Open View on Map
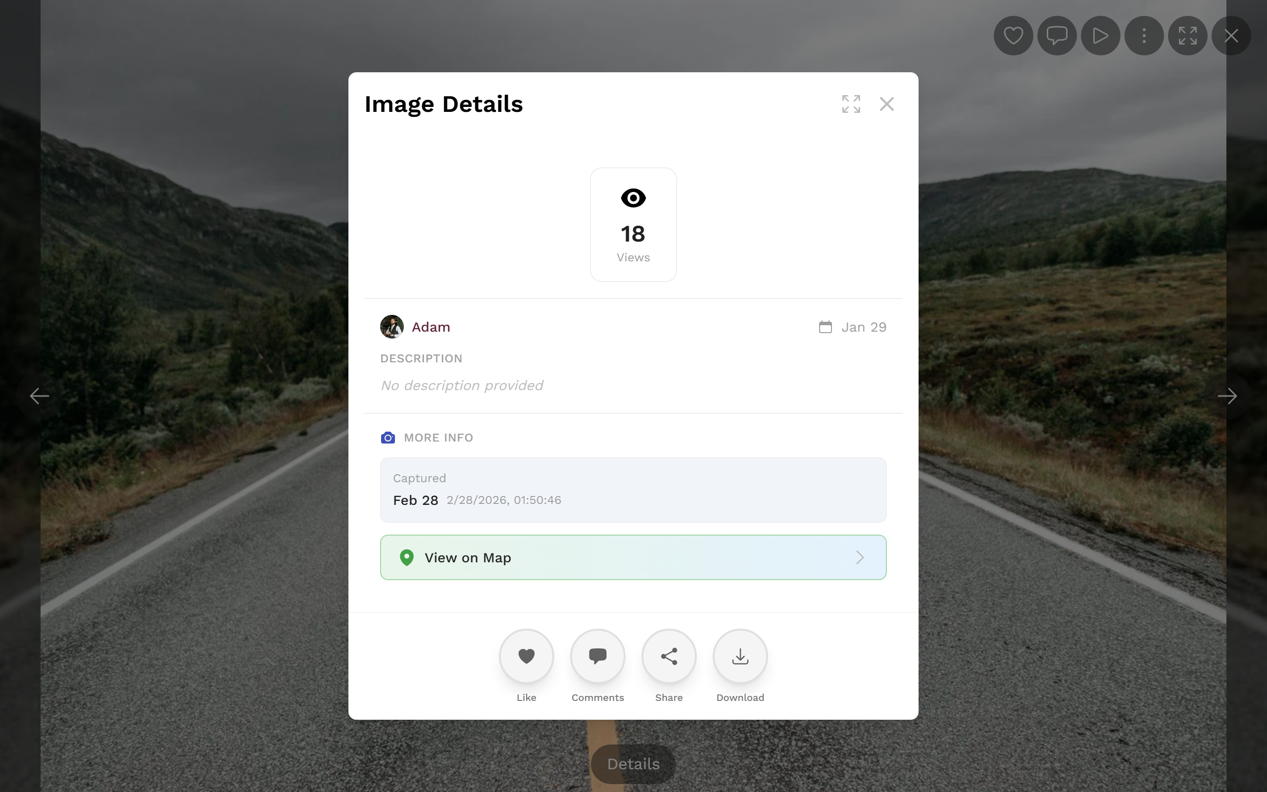The height and width of the screenshot is (792, 1267). tap(633, 557)
